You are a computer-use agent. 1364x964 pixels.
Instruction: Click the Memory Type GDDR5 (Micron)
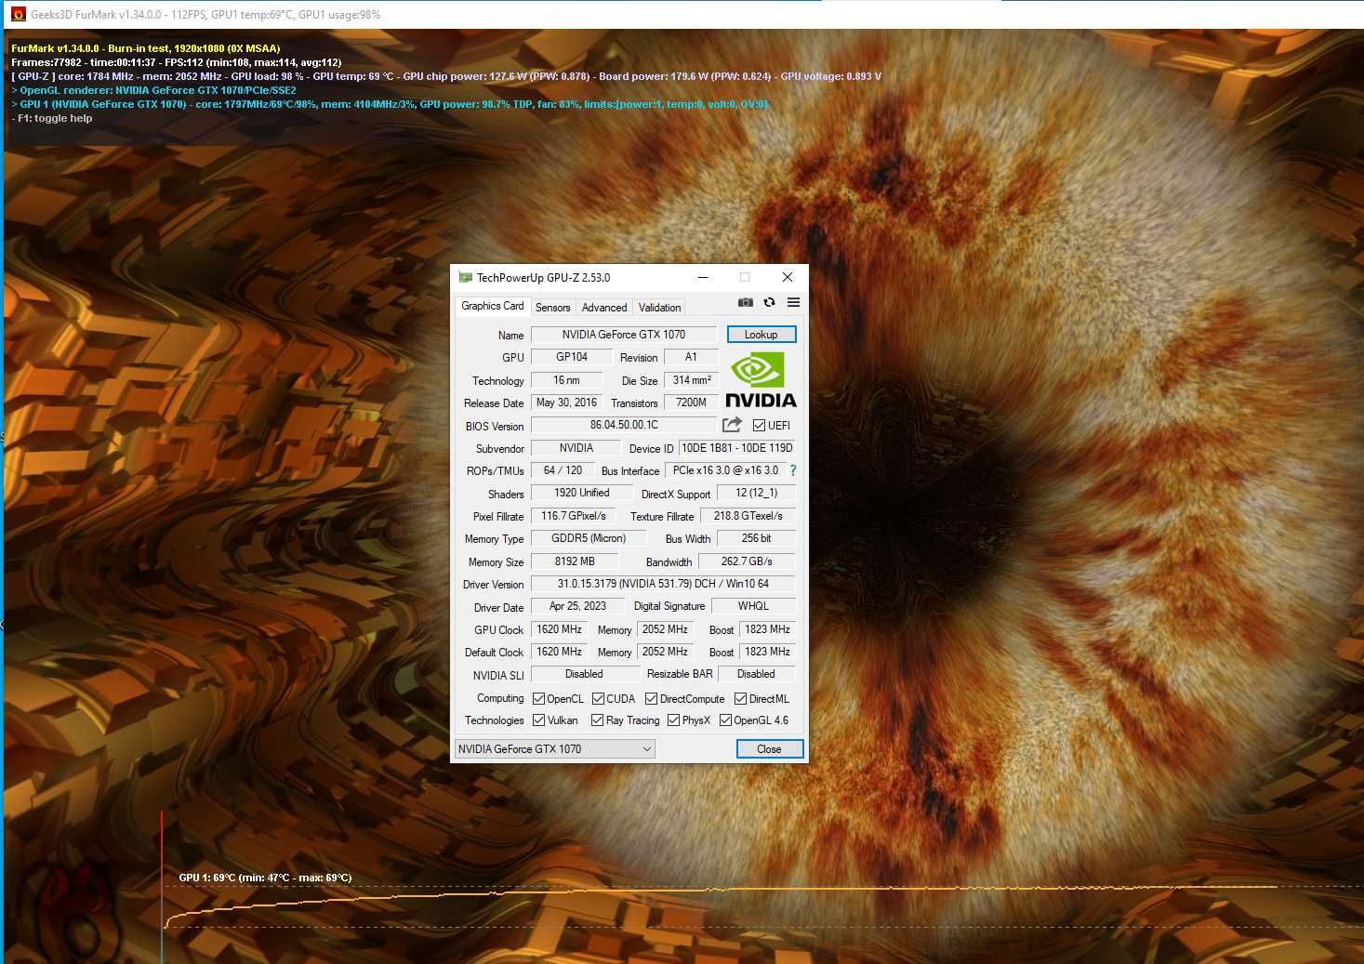coord(589,538)
